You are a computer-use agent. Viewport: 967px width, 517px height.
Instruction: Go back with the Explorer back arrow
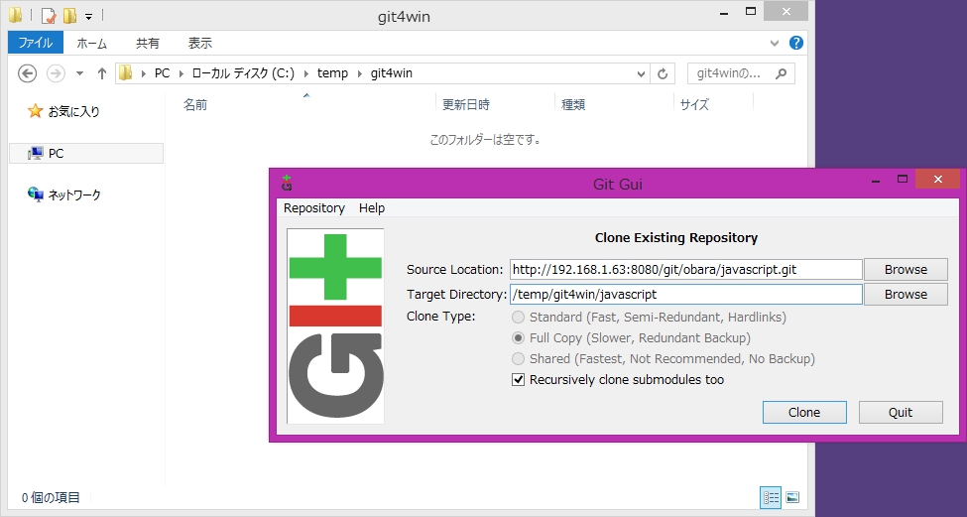27,73
